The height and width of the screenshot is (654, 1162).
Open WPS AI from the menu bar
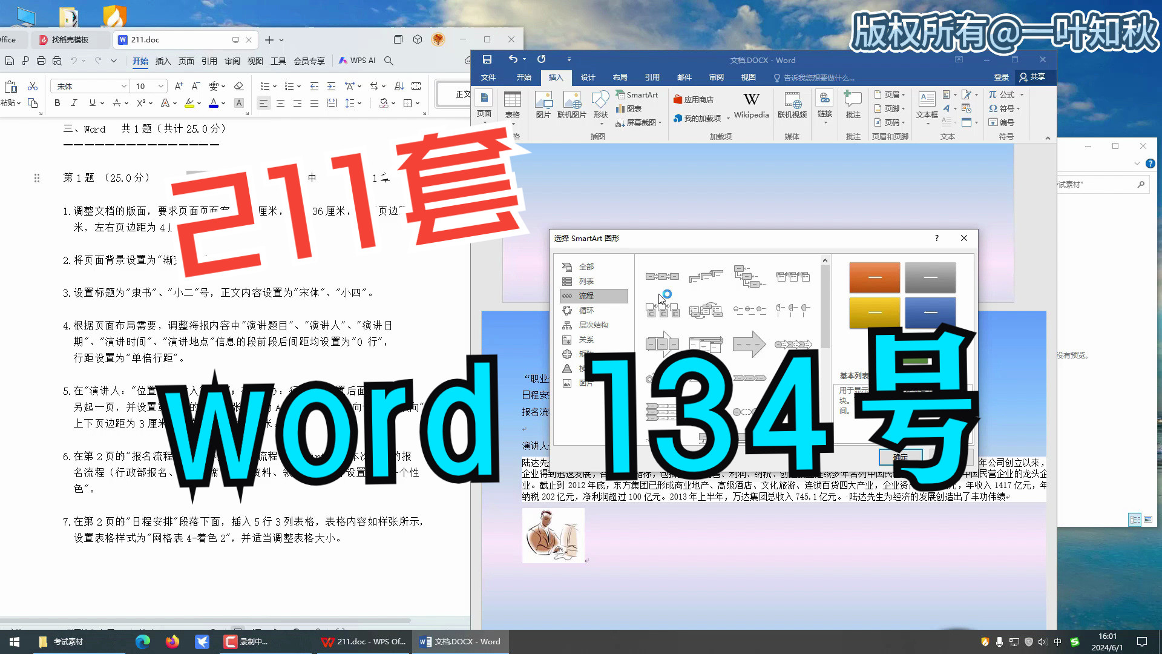pyautogui.click(x=357, y=61)
